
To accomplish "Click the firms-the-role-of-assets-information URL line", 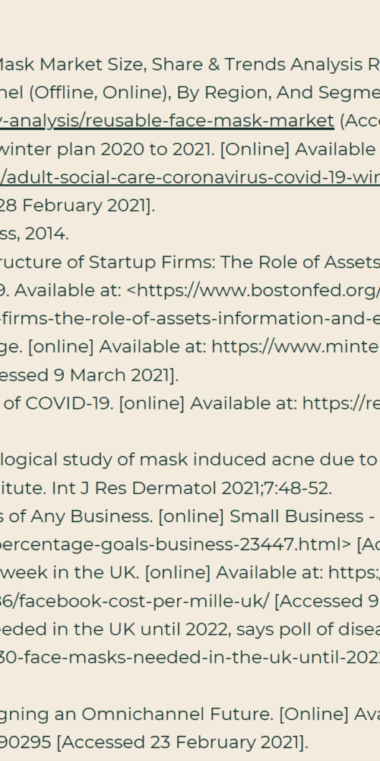I will point(190,318).
